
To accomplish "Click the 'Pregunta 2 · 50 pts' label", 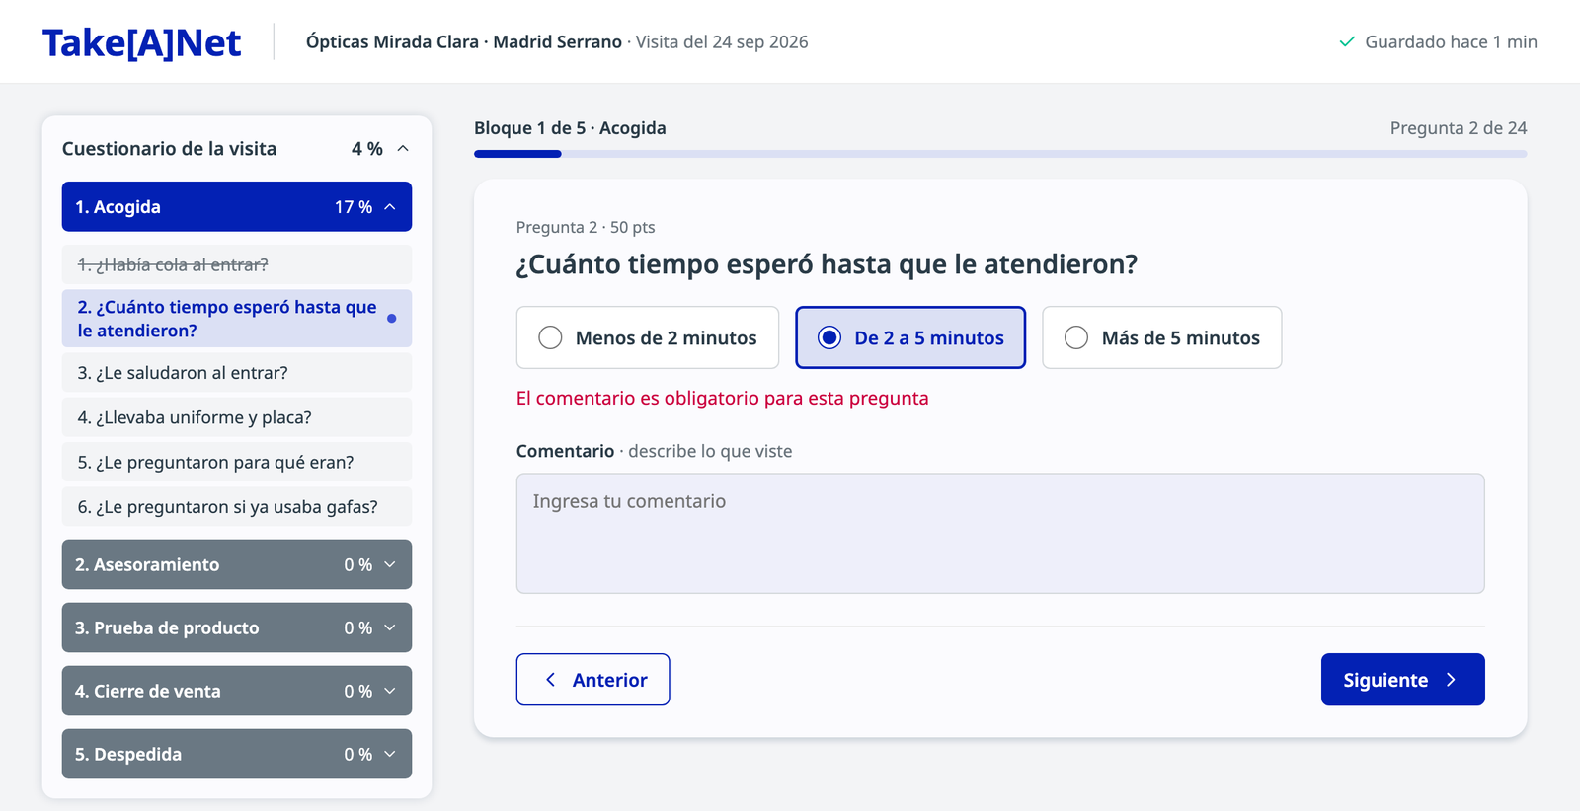I will point(586,227).
